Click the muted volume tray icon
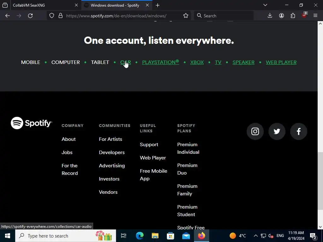 [271, 236]
